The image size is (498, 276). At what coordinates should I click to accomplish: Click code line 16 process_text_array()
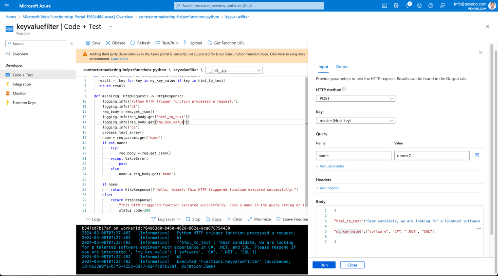click(x=123, y=132)
